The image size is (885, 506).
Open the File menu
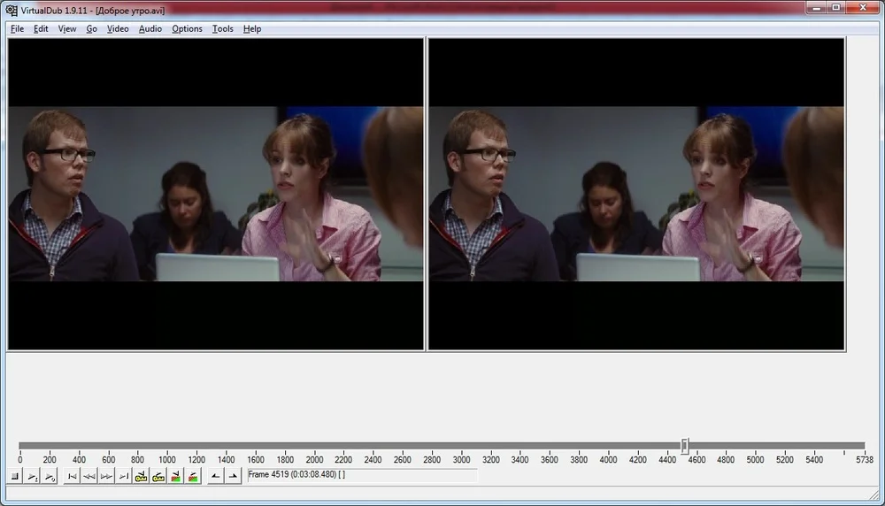pos(17,28)
